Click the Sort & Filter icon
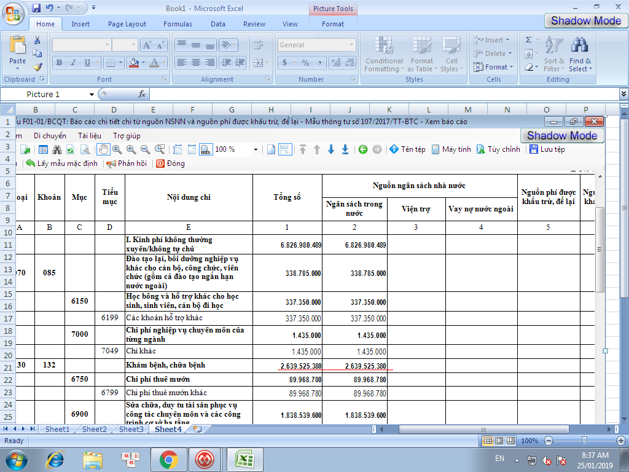 click(553, 54)
